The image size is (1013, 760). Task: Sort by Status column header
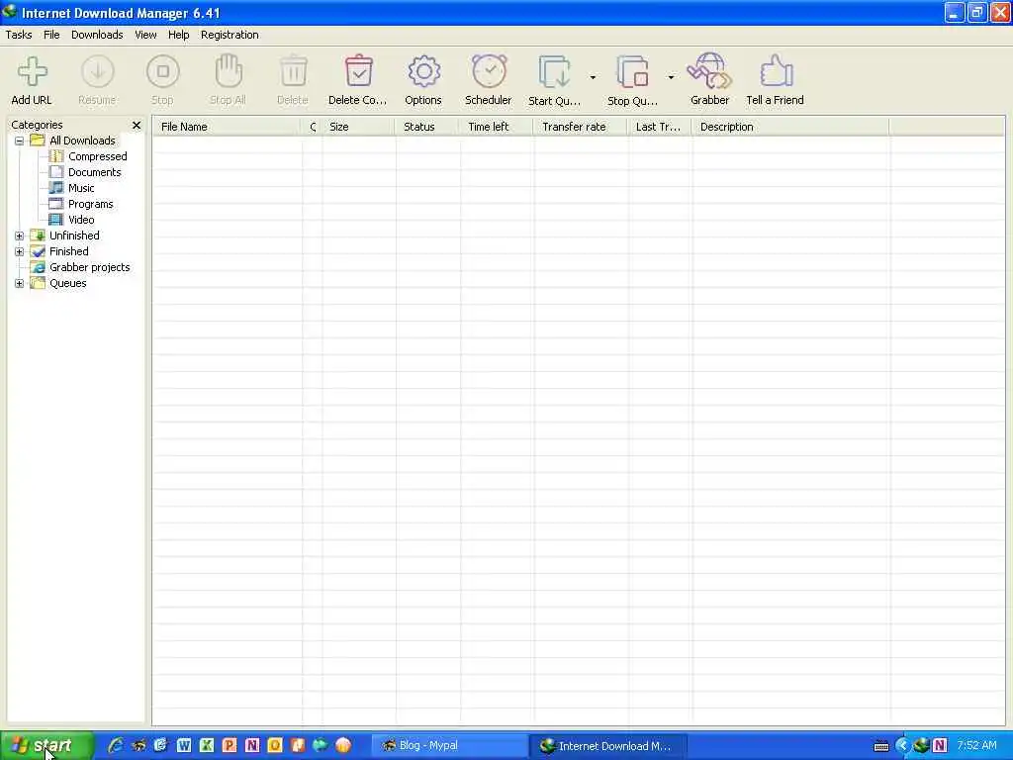pyautogui.click(x=426, y=127)
